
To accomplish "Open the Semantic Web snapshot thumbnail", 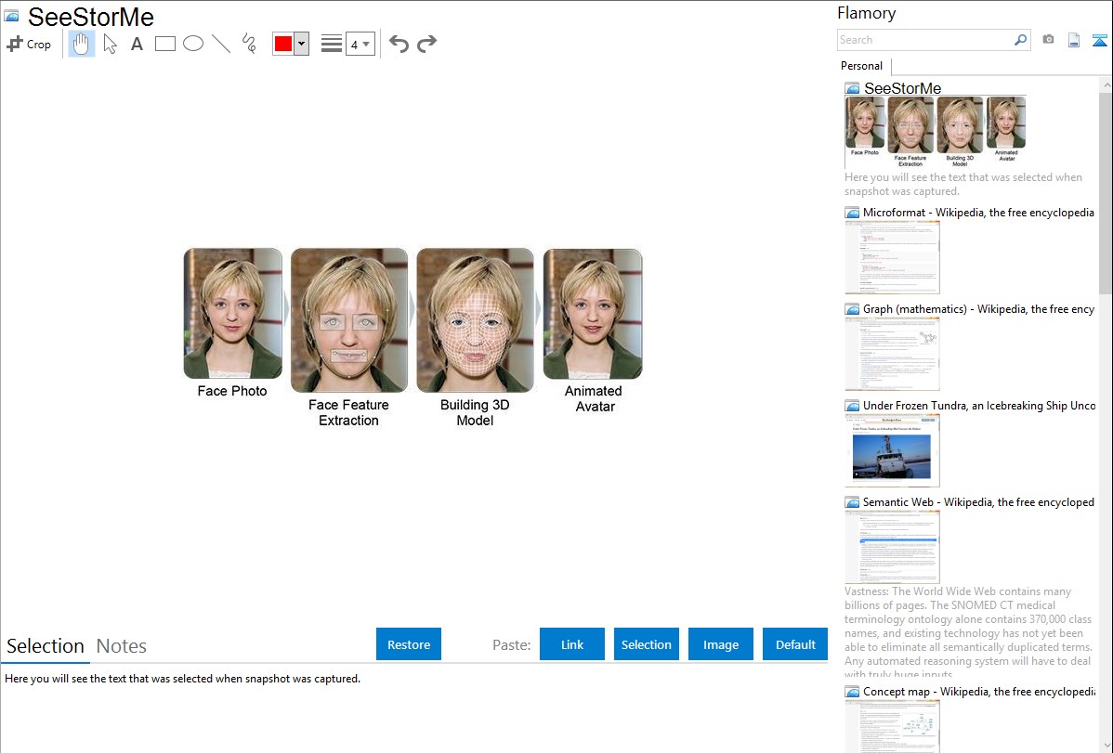I will (x=892, y=547).
